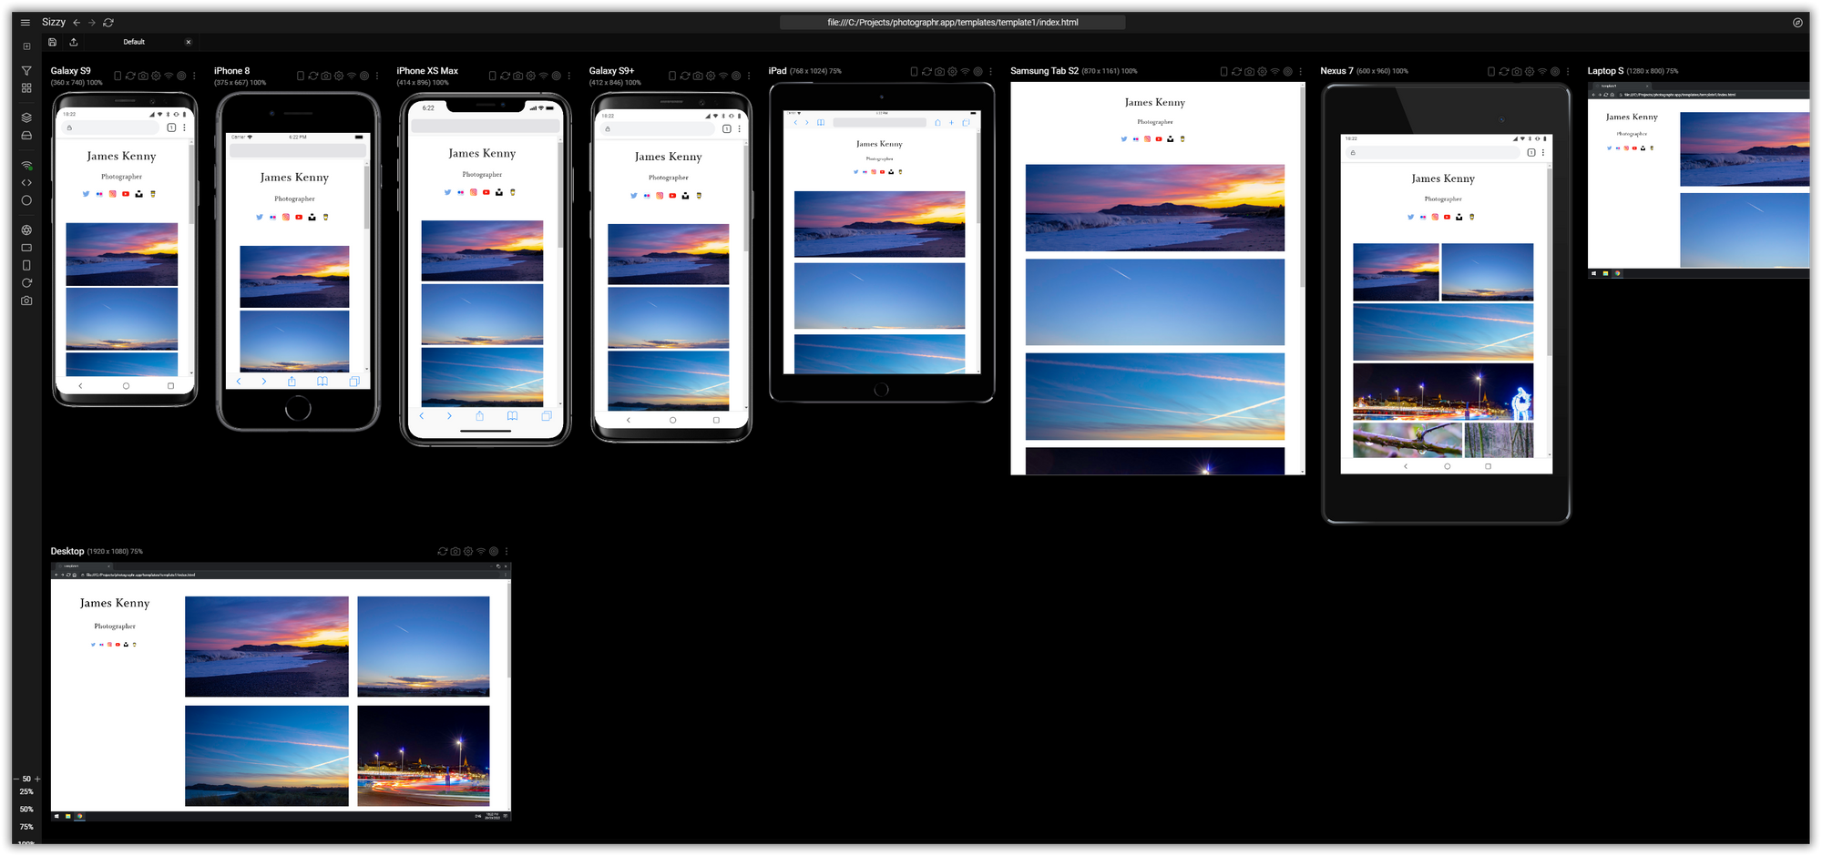Open the layers icon in the sidebar
The height and width of the screenshot is (856, 1822).
point(26,117)
